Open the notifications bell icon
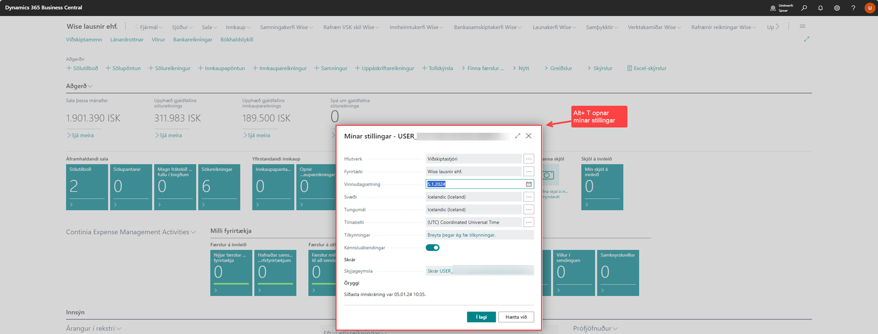 [820, 8]
